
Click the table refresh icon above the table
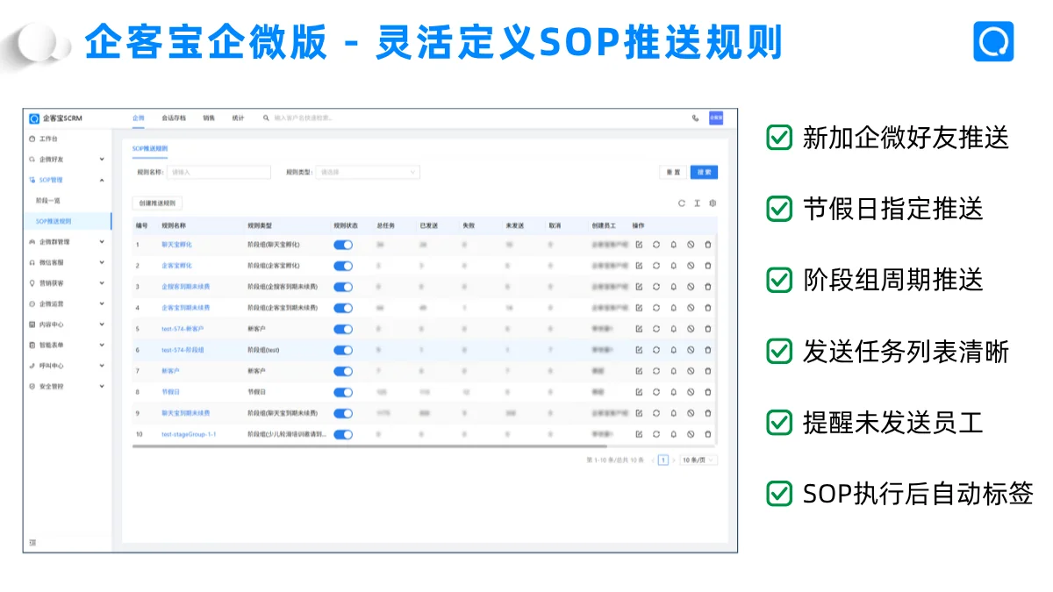[x=682, y=203]
